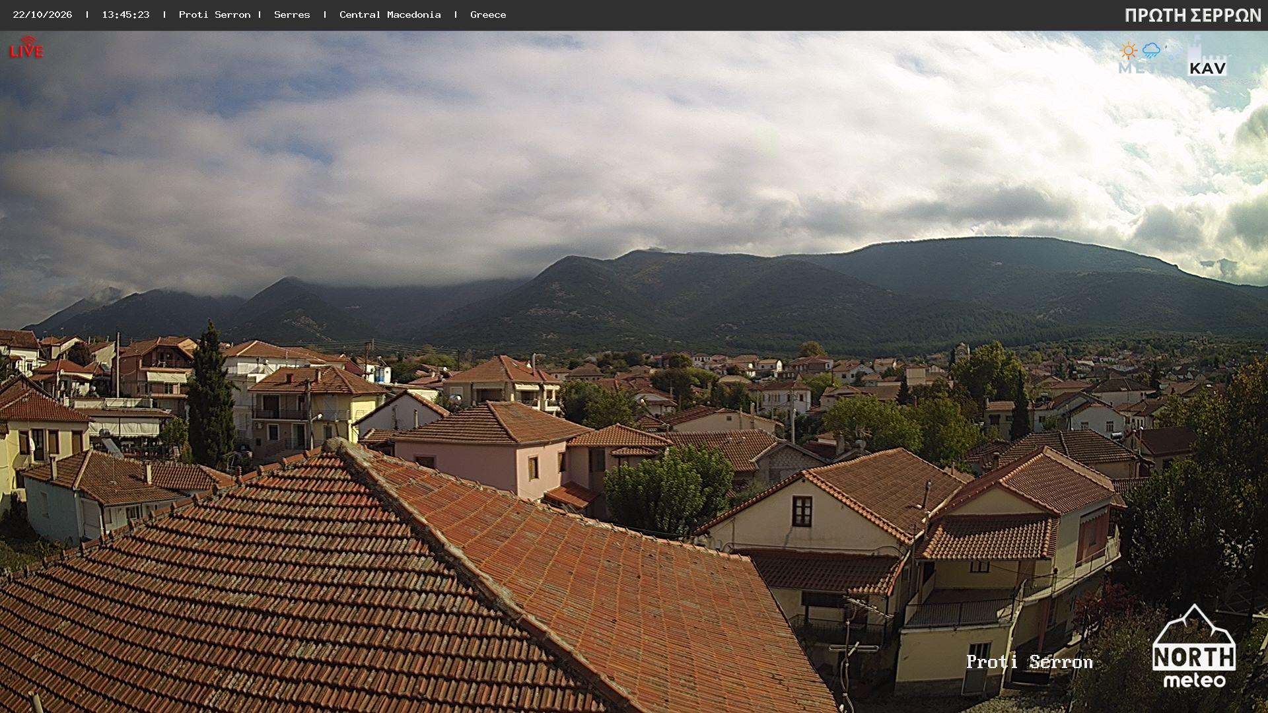
Task: Select 'Proti Serron' in the header bar
Action: pos(215,15)
